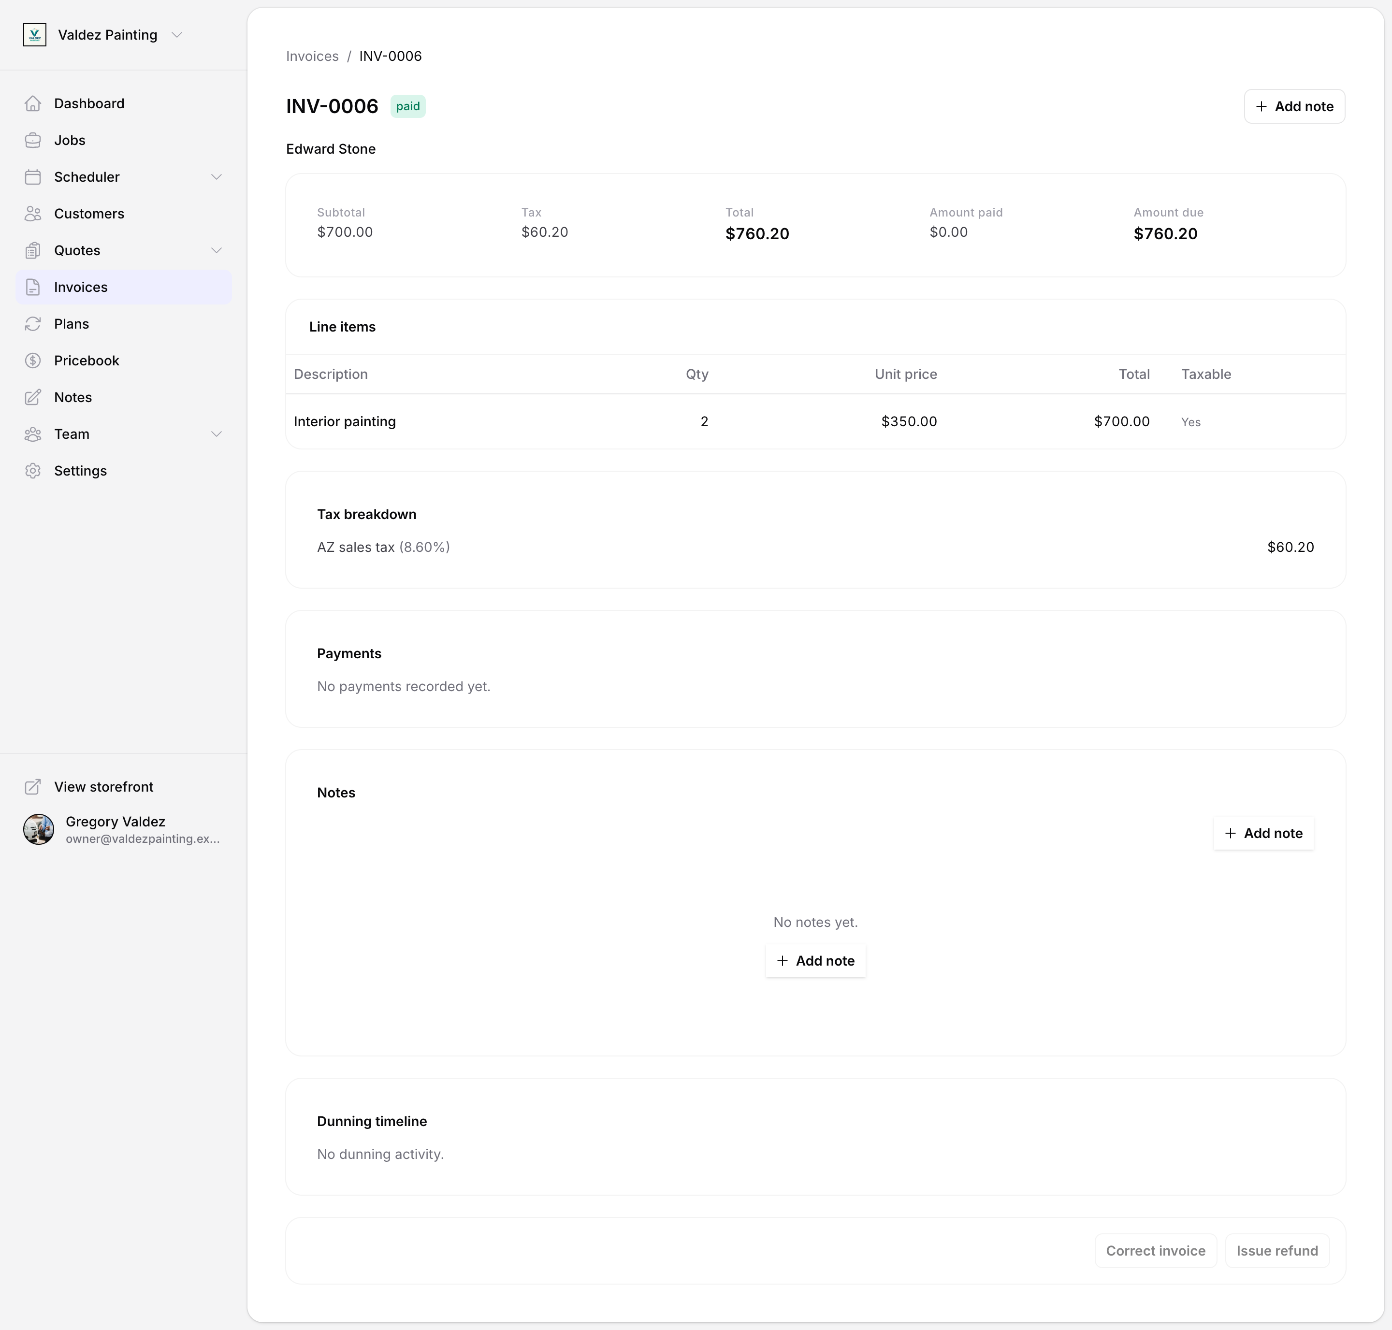1392x1330 pixels.
Task: Click the Issue refund button
Action: tap(1277, 1251)
